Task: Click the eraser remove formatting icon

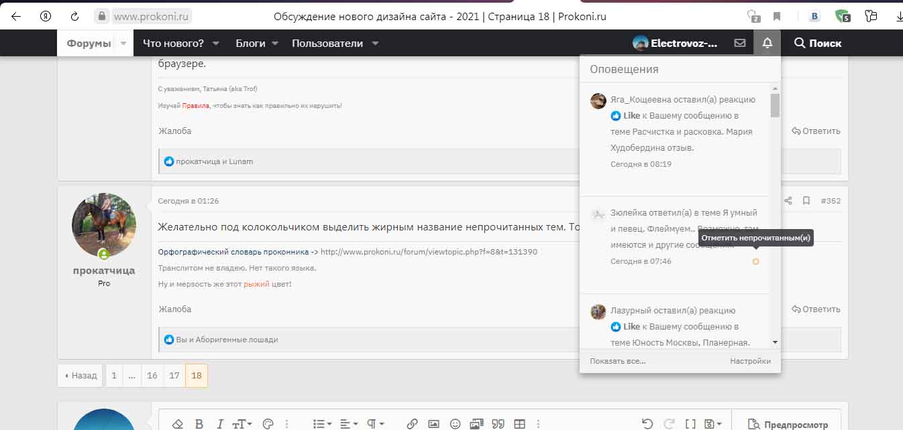Action: point(177,424)
